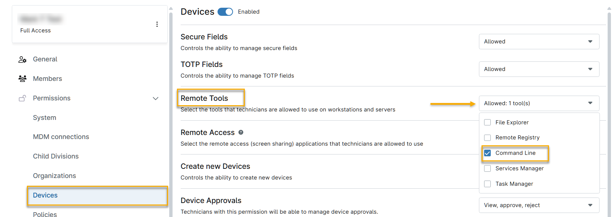Toggle the Devices Enabled switch

pyautogui.click(x=225, y=12)
